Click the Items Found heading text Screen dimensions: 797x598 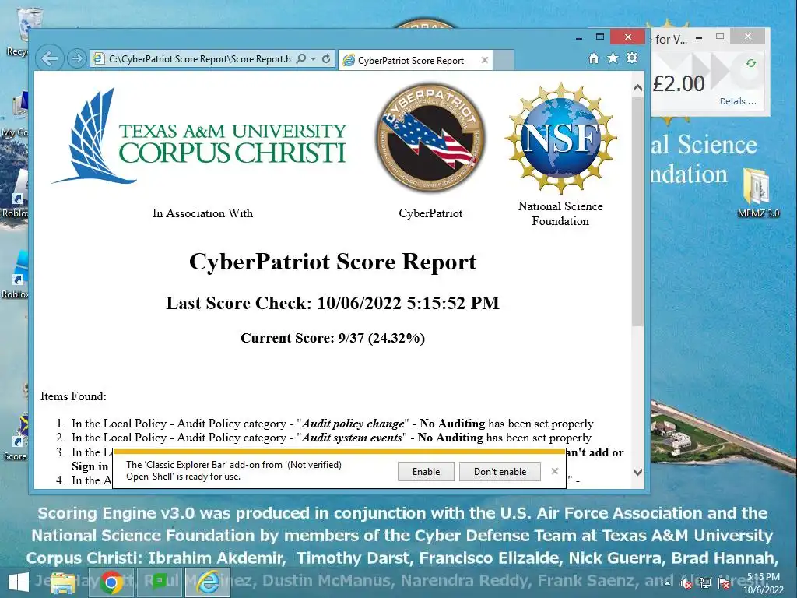tap(73, 396)
